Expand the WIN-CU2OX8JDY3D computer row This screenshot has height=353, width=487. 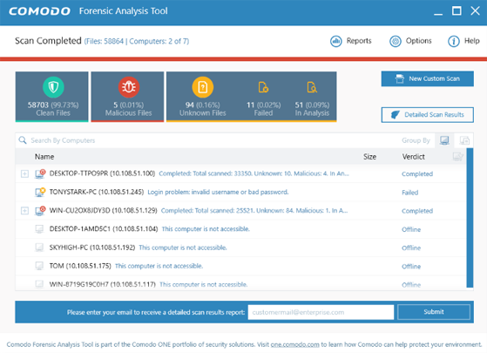click(24, 211)
